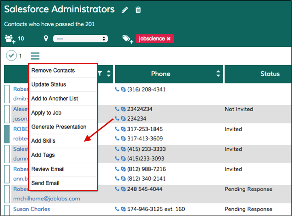The width and height of the screenshot is (292, 216).
Task: Click phone icon next to (415)233-3093
Action: click(117, 158)
